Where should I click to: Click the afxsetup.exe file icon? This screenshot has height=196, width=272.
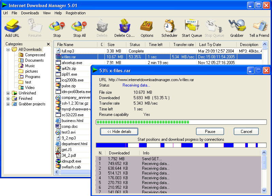click(58, 63)
